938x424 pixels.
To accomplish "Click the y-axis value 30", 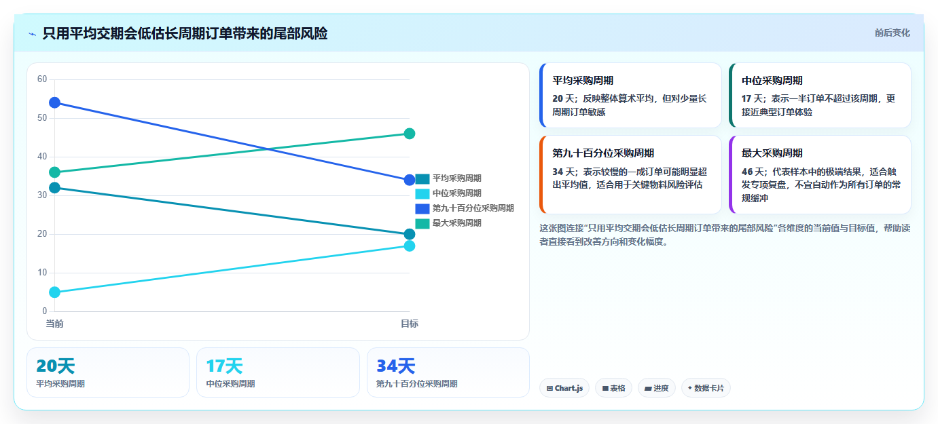I will pyautogui.click(x=42, y=195).
